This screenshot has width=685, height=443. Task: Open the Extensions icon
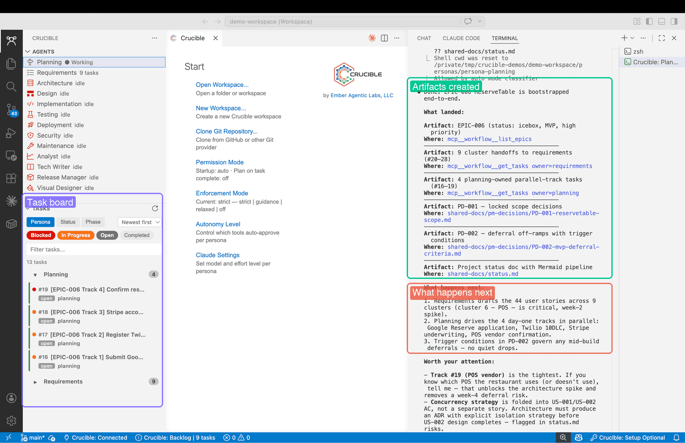tap(12, 178)
